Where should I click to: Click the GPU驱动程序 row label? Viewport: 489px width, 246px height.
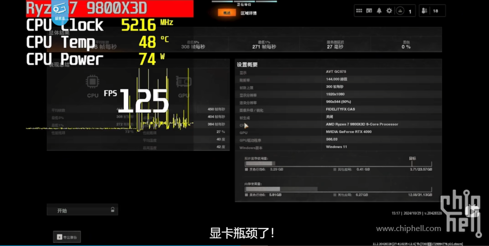click(250, 140)
